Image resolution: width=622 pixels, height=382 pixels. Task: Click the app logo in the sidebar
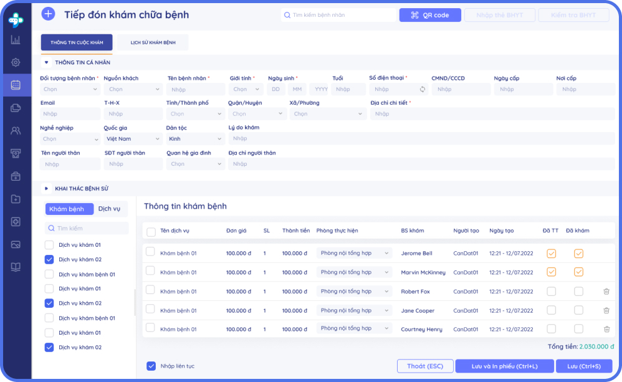coord(16,19)
